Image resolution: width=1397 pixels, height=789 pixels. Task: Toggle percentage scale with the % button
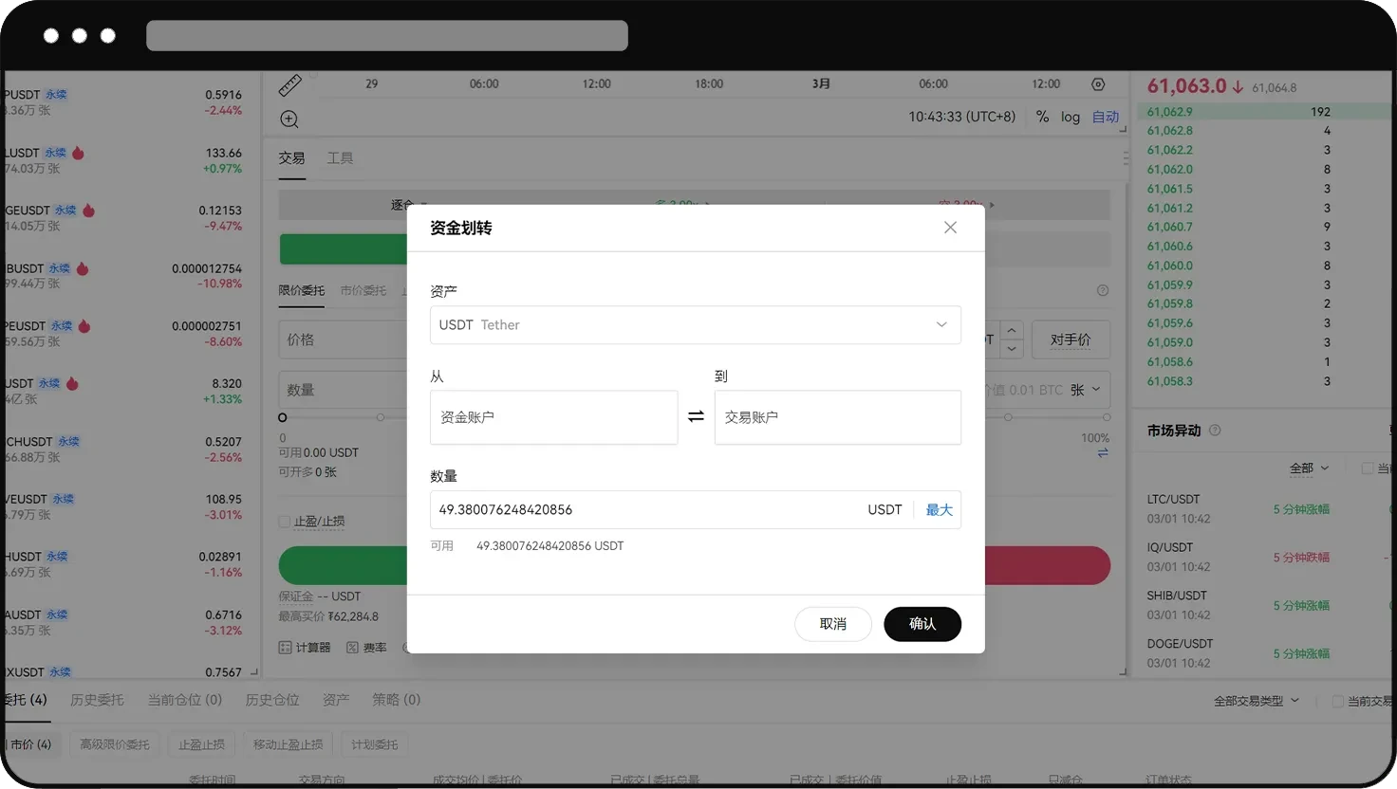pos(1041,117)
